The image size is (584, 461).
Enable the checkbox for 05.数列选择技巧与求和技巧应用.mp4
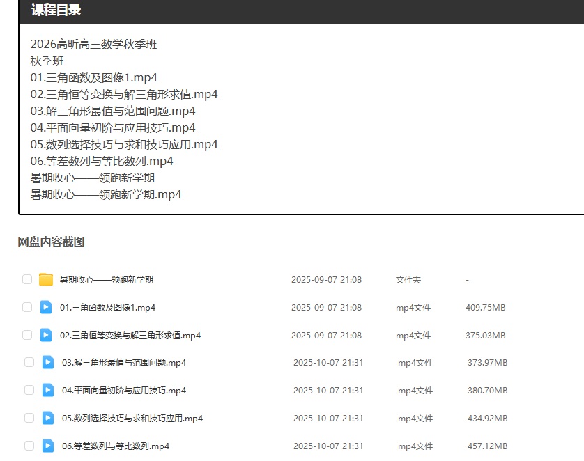[29, 418]
